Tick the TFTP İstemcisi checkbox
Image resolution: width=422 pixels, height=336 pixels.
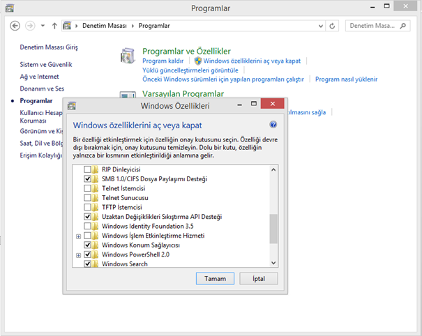tap(87, 207)
